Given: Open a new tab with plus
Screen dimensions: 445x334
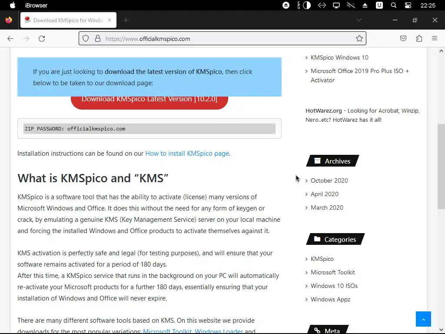Looking at the screenshot, I should (x=126, y=20).
